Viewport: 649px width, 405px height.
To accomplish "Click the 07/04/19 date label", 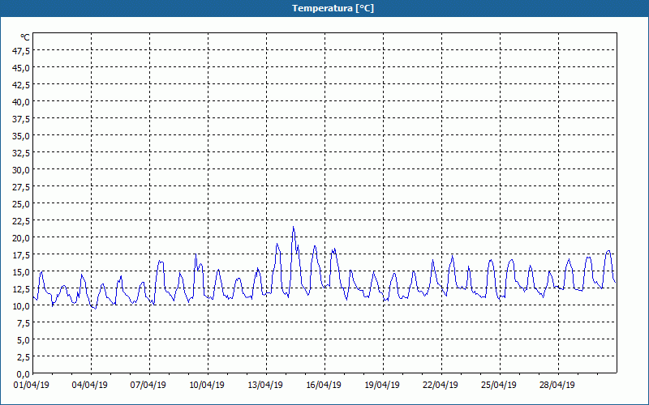I will coord(148,385).
